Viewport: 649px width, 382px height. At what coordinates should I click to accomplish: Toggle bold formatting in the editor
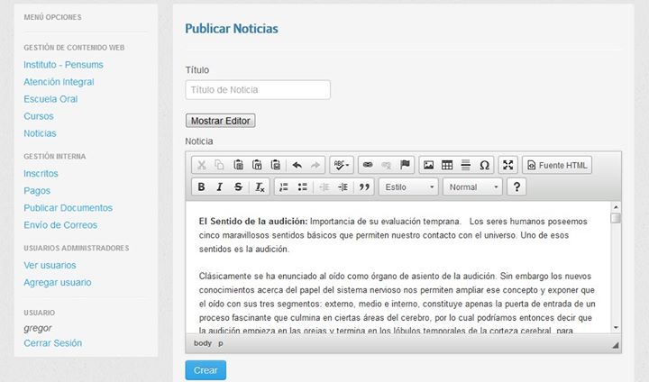202,187
